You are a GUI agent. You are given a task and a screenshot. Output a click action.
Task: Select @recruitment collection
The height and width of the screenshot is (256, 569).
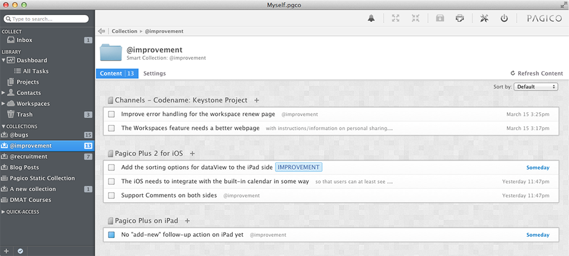click(47, 157)
